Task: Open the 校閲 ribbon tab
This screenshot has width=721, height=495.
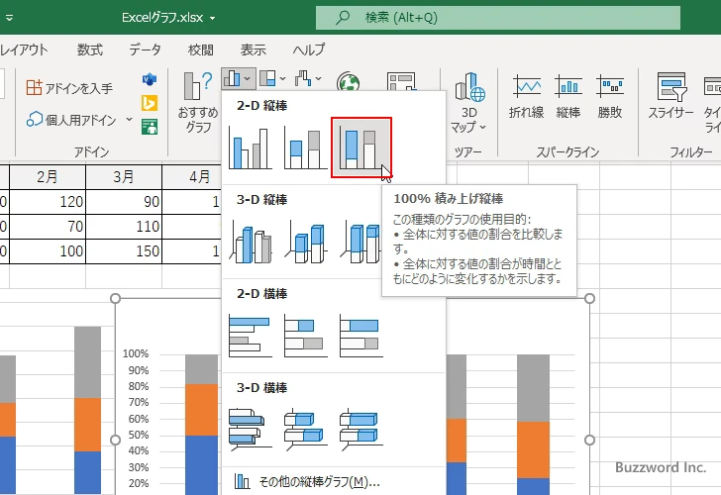Action: coord(201,49)
